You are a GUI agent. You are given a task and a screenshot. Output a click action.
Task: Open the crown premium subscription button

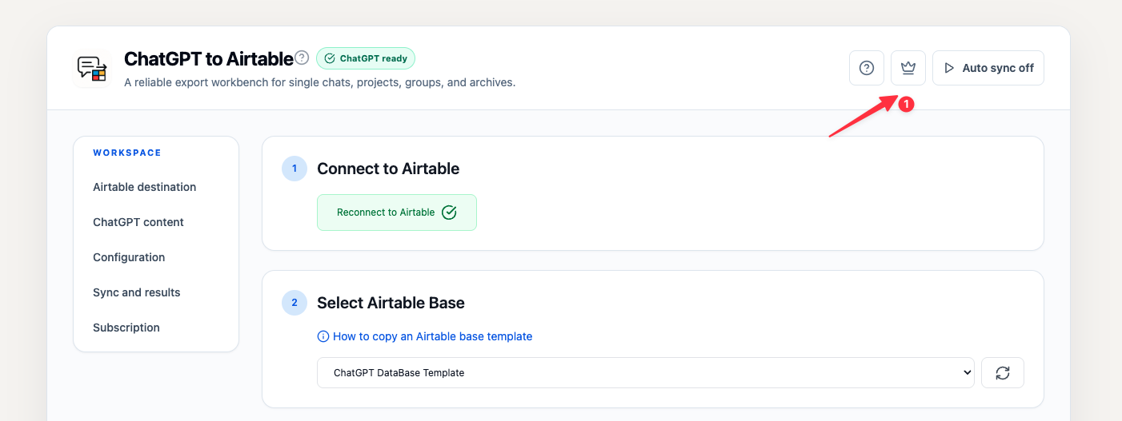click(908, 68)
